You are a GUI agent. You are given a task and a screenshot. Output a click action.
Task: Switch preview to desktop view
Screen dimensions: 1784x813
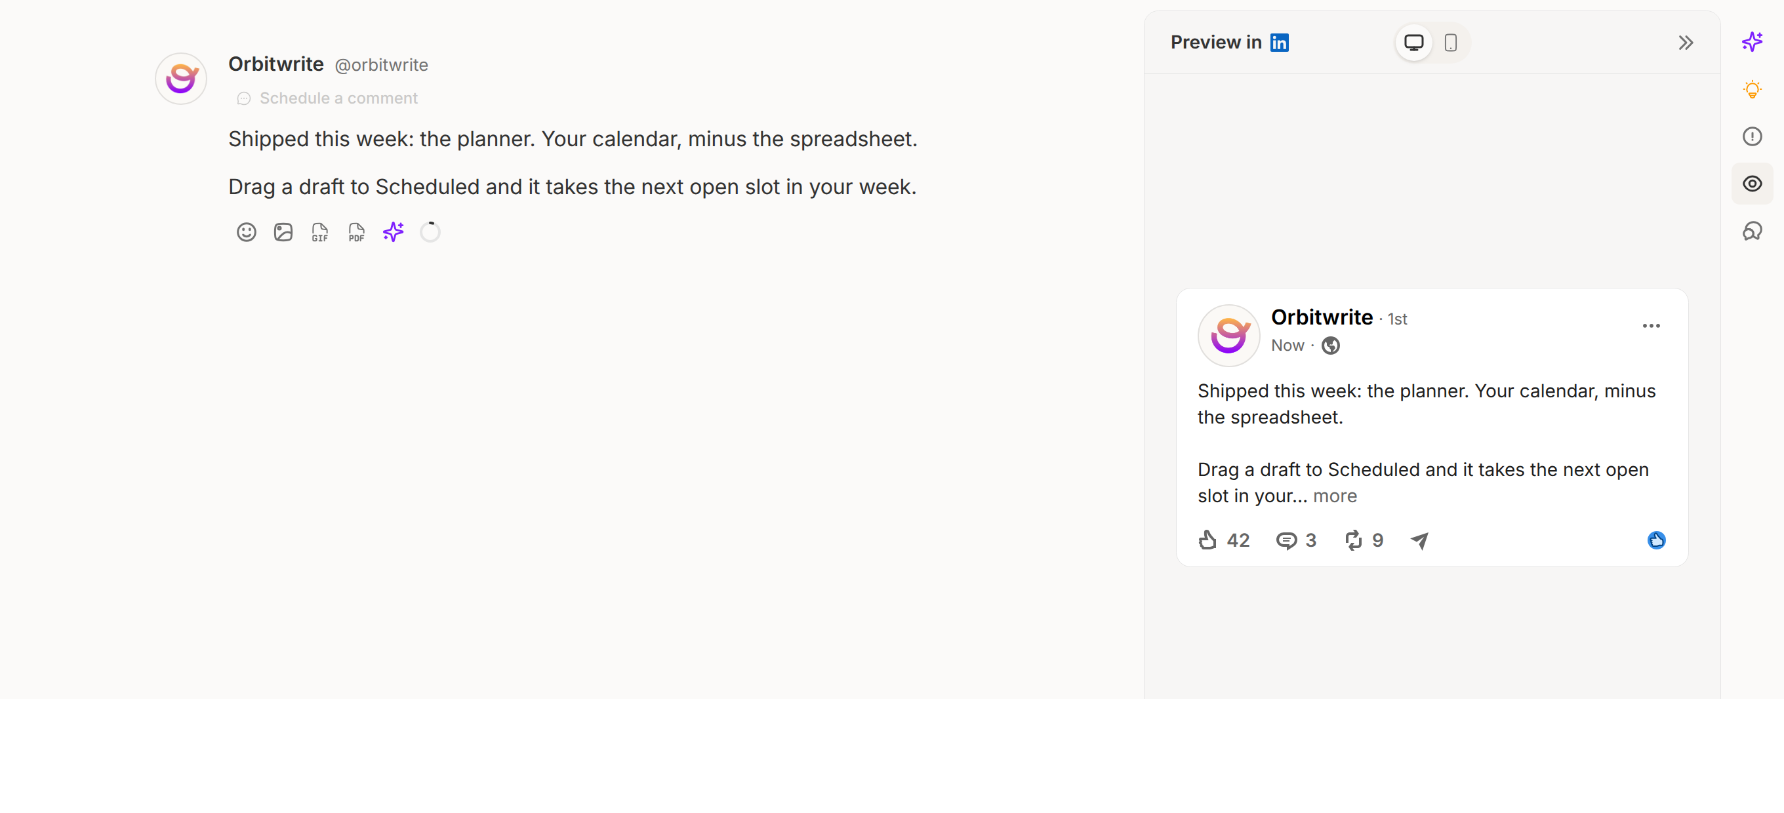coord(1413,43)
